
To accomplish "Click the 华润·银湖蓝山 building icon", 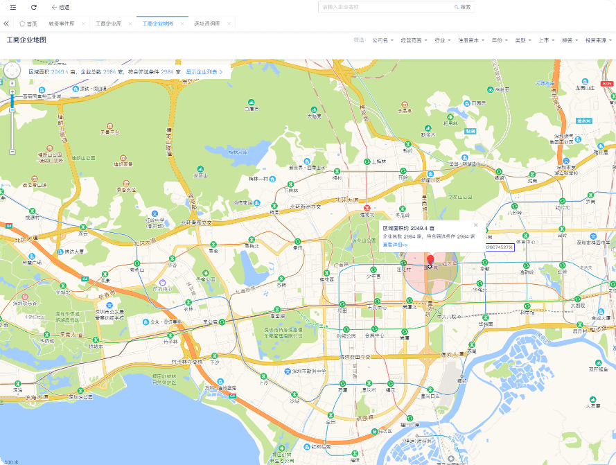I will 465,158.
